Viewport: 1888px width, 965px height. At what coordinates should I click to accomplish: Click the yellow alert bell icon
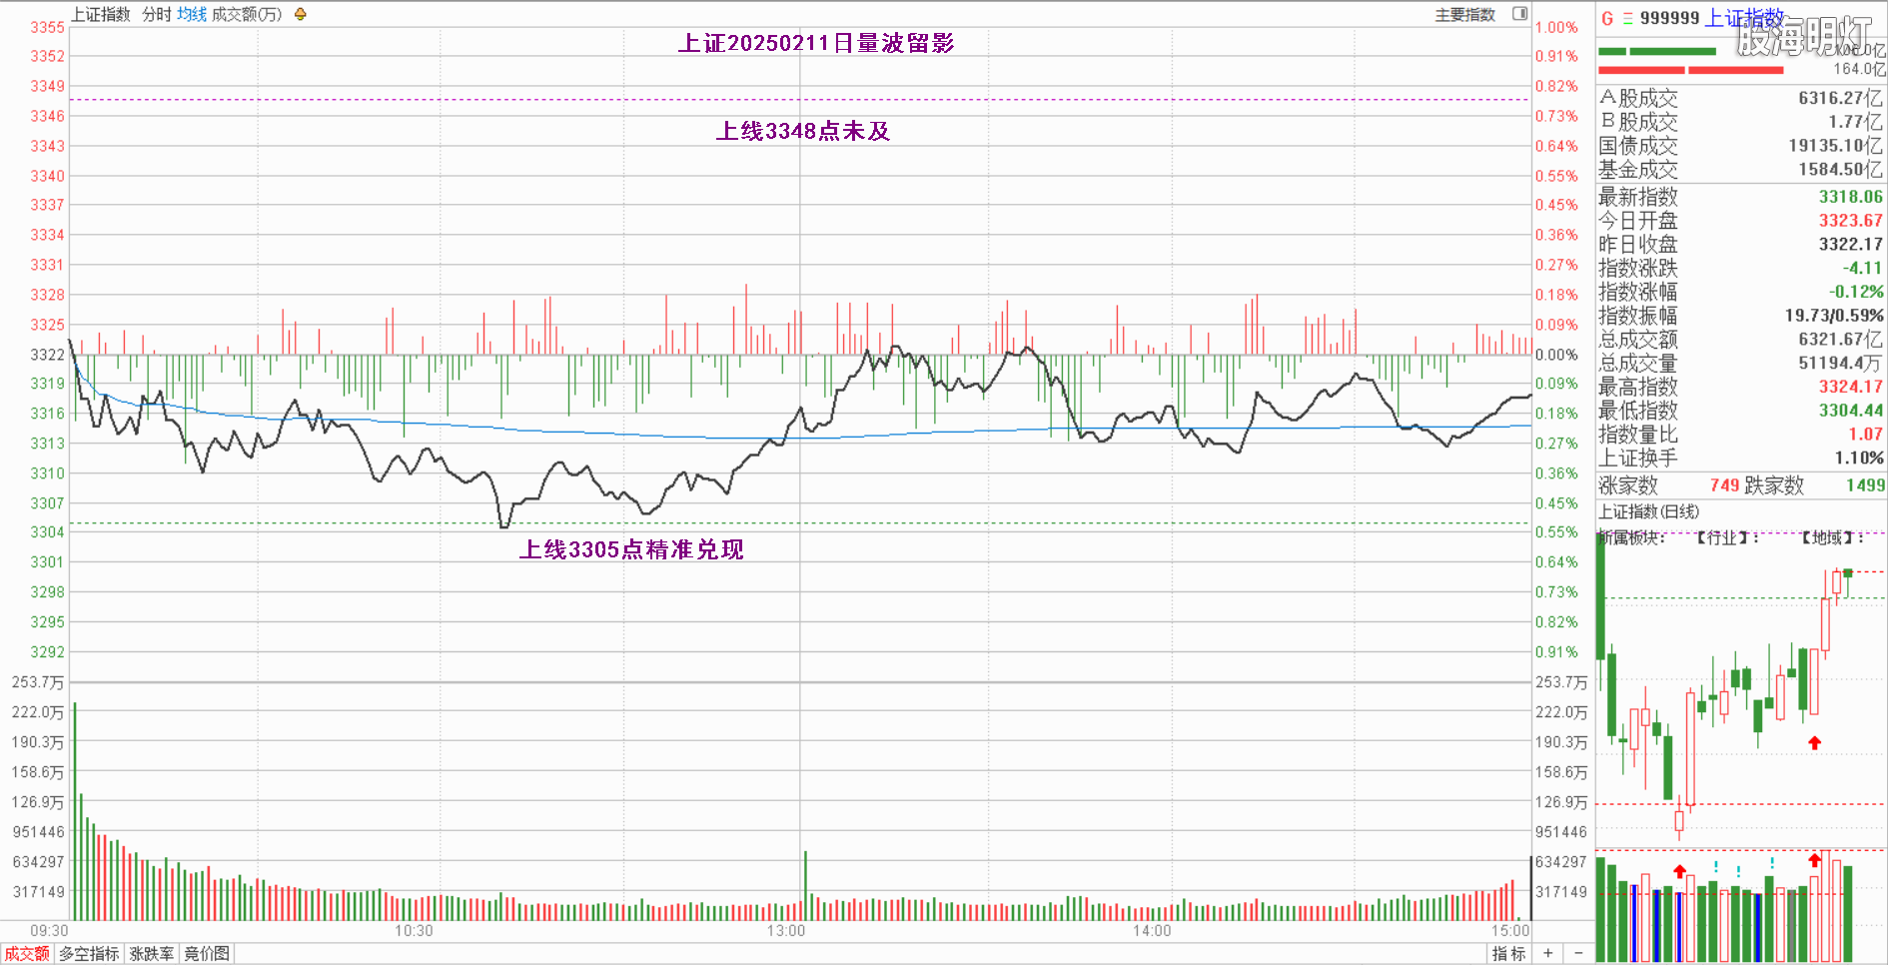300,14
